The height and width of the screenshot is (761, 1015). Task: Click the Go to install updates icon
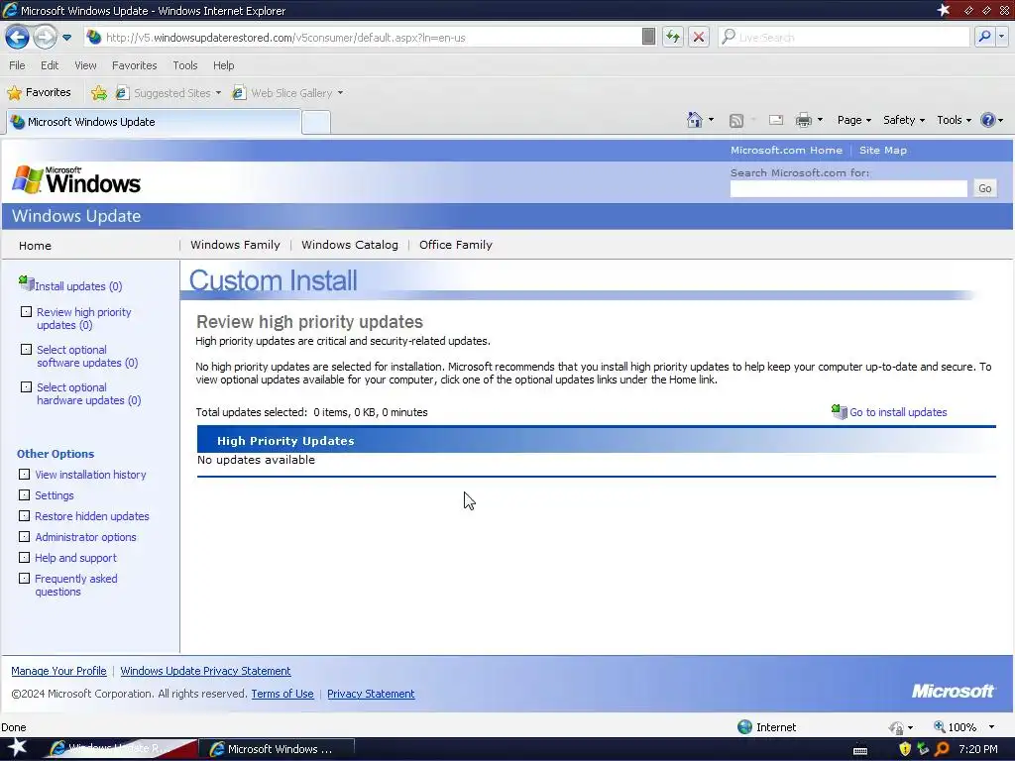(x=839, y=411)
